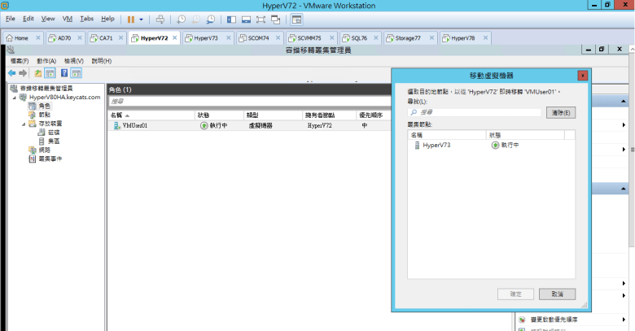Open the power options dropdown next to pause
The height and width of the screenshot is (331, 635).
pyautogui.click(x=142, y=19)
